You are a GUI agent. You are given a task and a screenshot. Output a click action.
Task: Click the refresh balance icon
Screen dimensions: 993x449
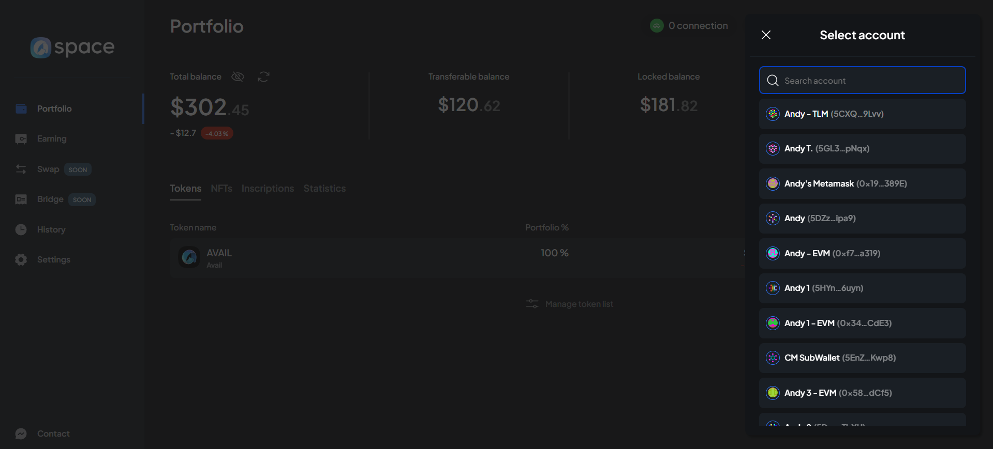[263, 77]
